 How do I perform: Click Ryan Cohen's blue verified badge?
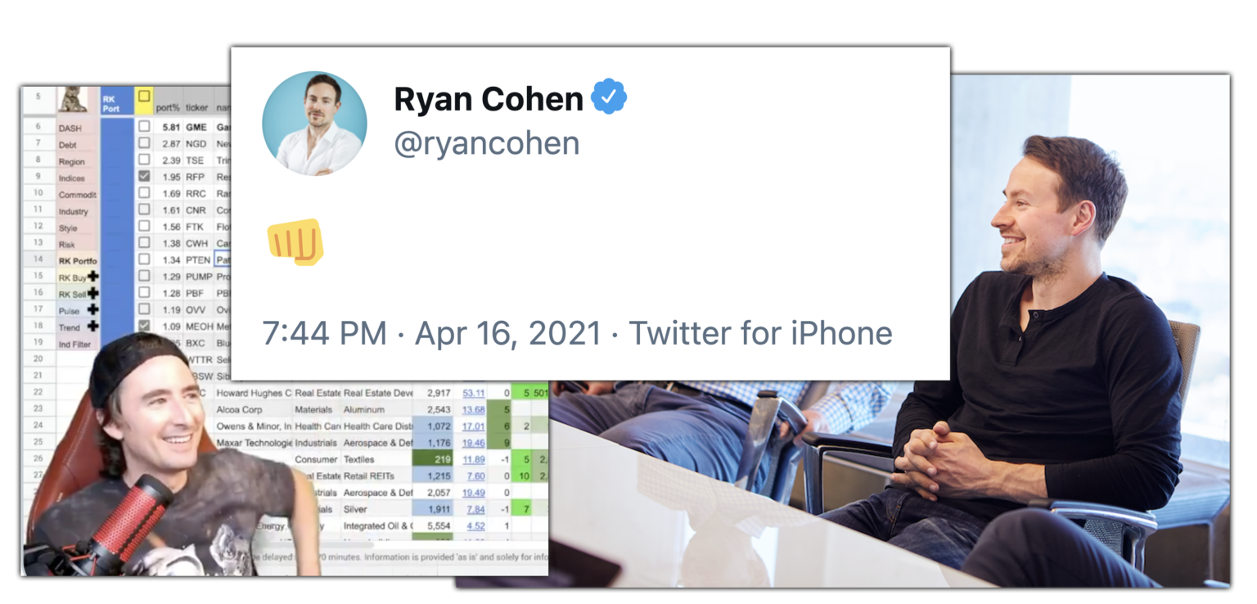click(x=609, y=97)
